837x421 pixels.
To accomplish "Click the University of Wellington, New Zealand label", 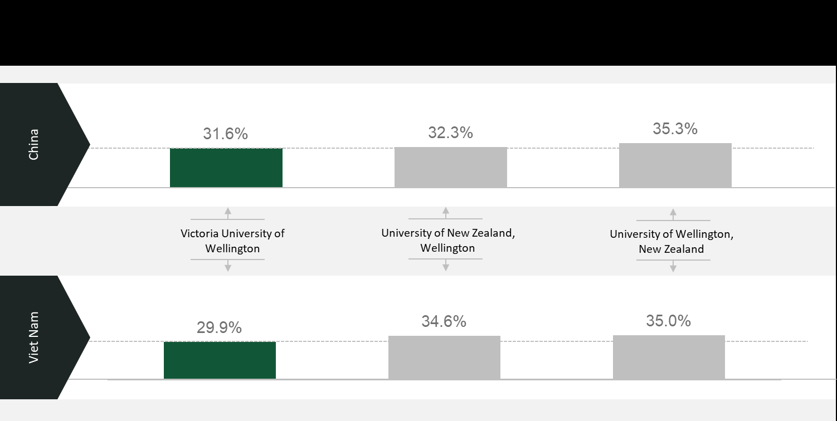I will click(x=671, y=241).
